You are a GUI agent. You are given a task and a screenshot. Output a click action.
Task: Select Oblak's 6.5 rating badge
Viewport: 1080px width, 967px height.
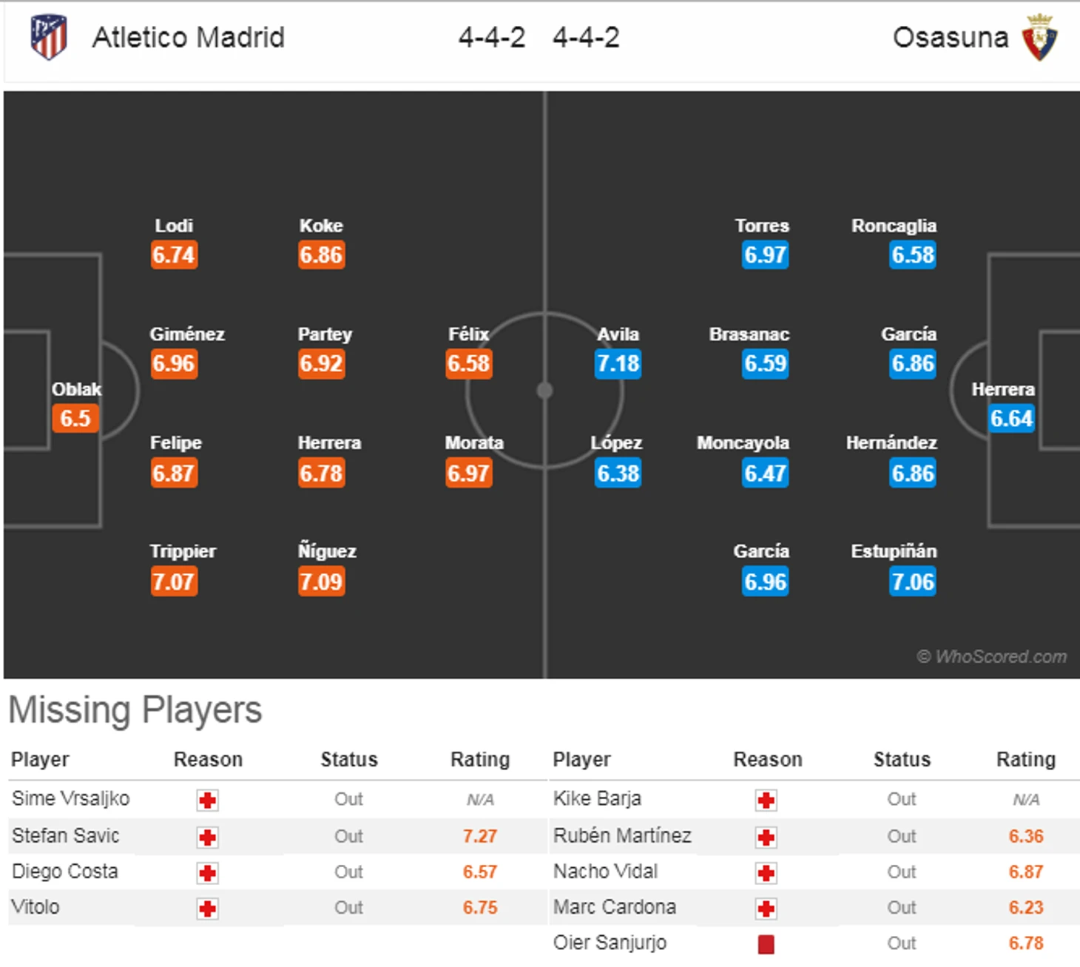coord(75,418)
